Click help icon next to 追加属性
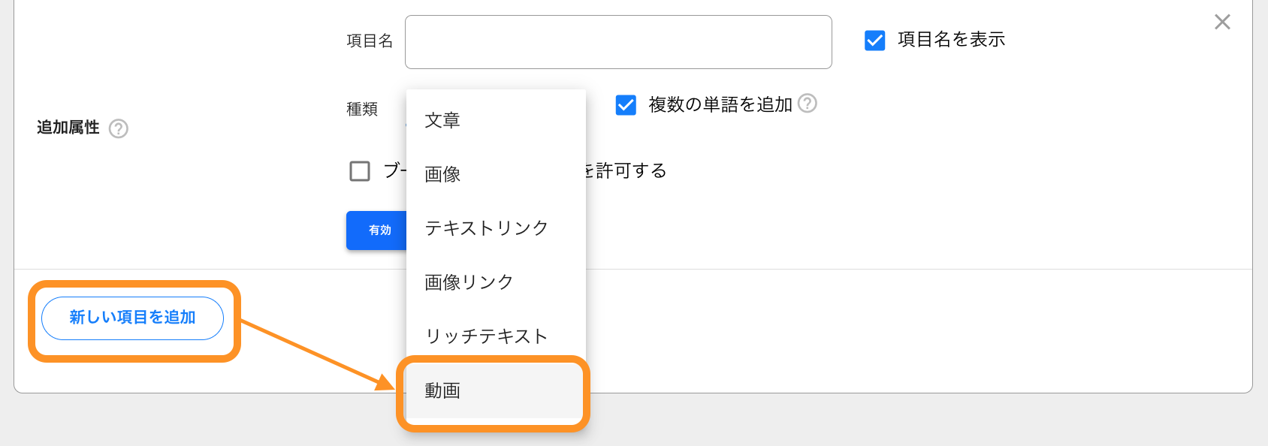This screenshot has height=446, width=1268. point(119,128)
